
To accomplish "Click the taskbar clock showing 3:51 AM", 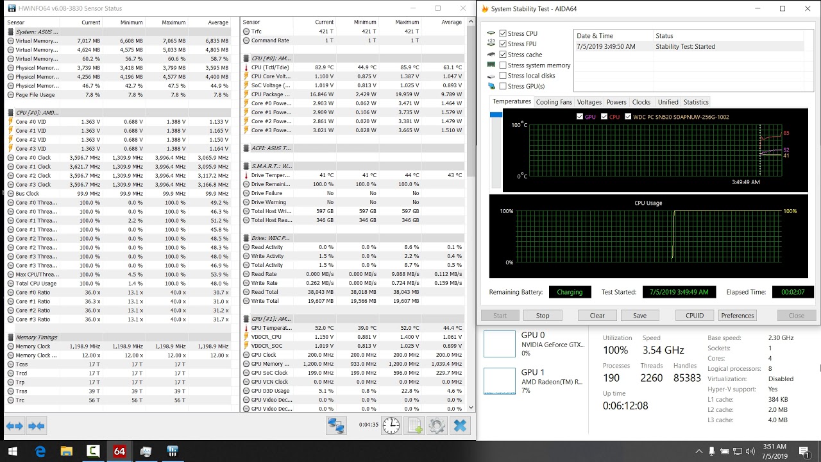I will [774, 452].
